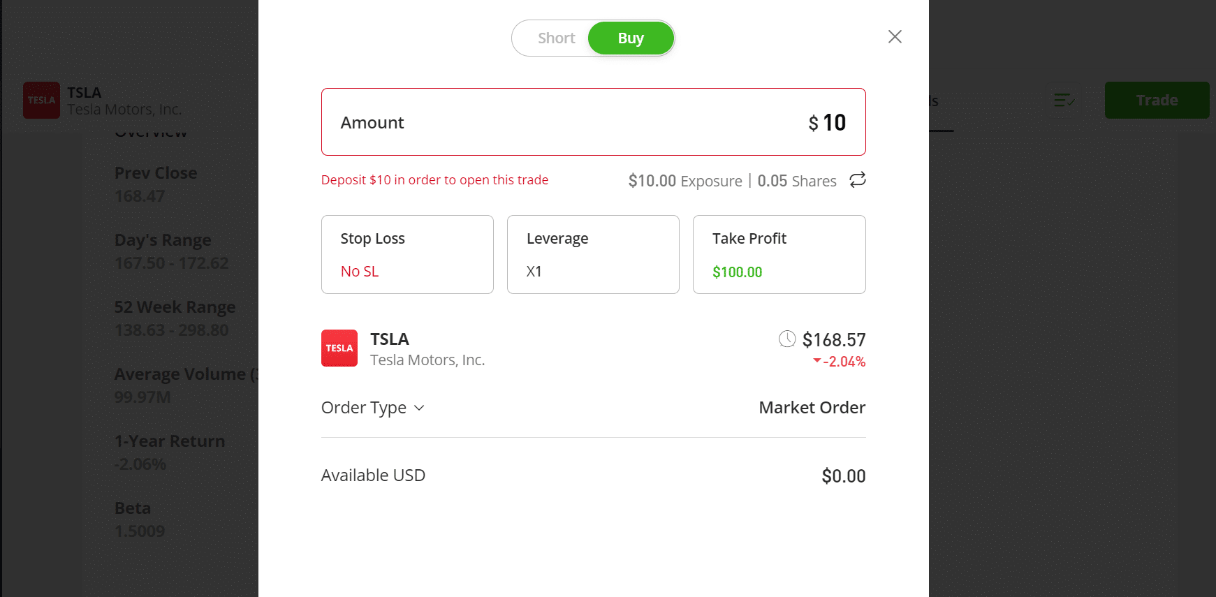The height and width of the screenshot is (597, 1216).
Task: Click the TSLA ticker name in dialog
Action: (390, 339)
